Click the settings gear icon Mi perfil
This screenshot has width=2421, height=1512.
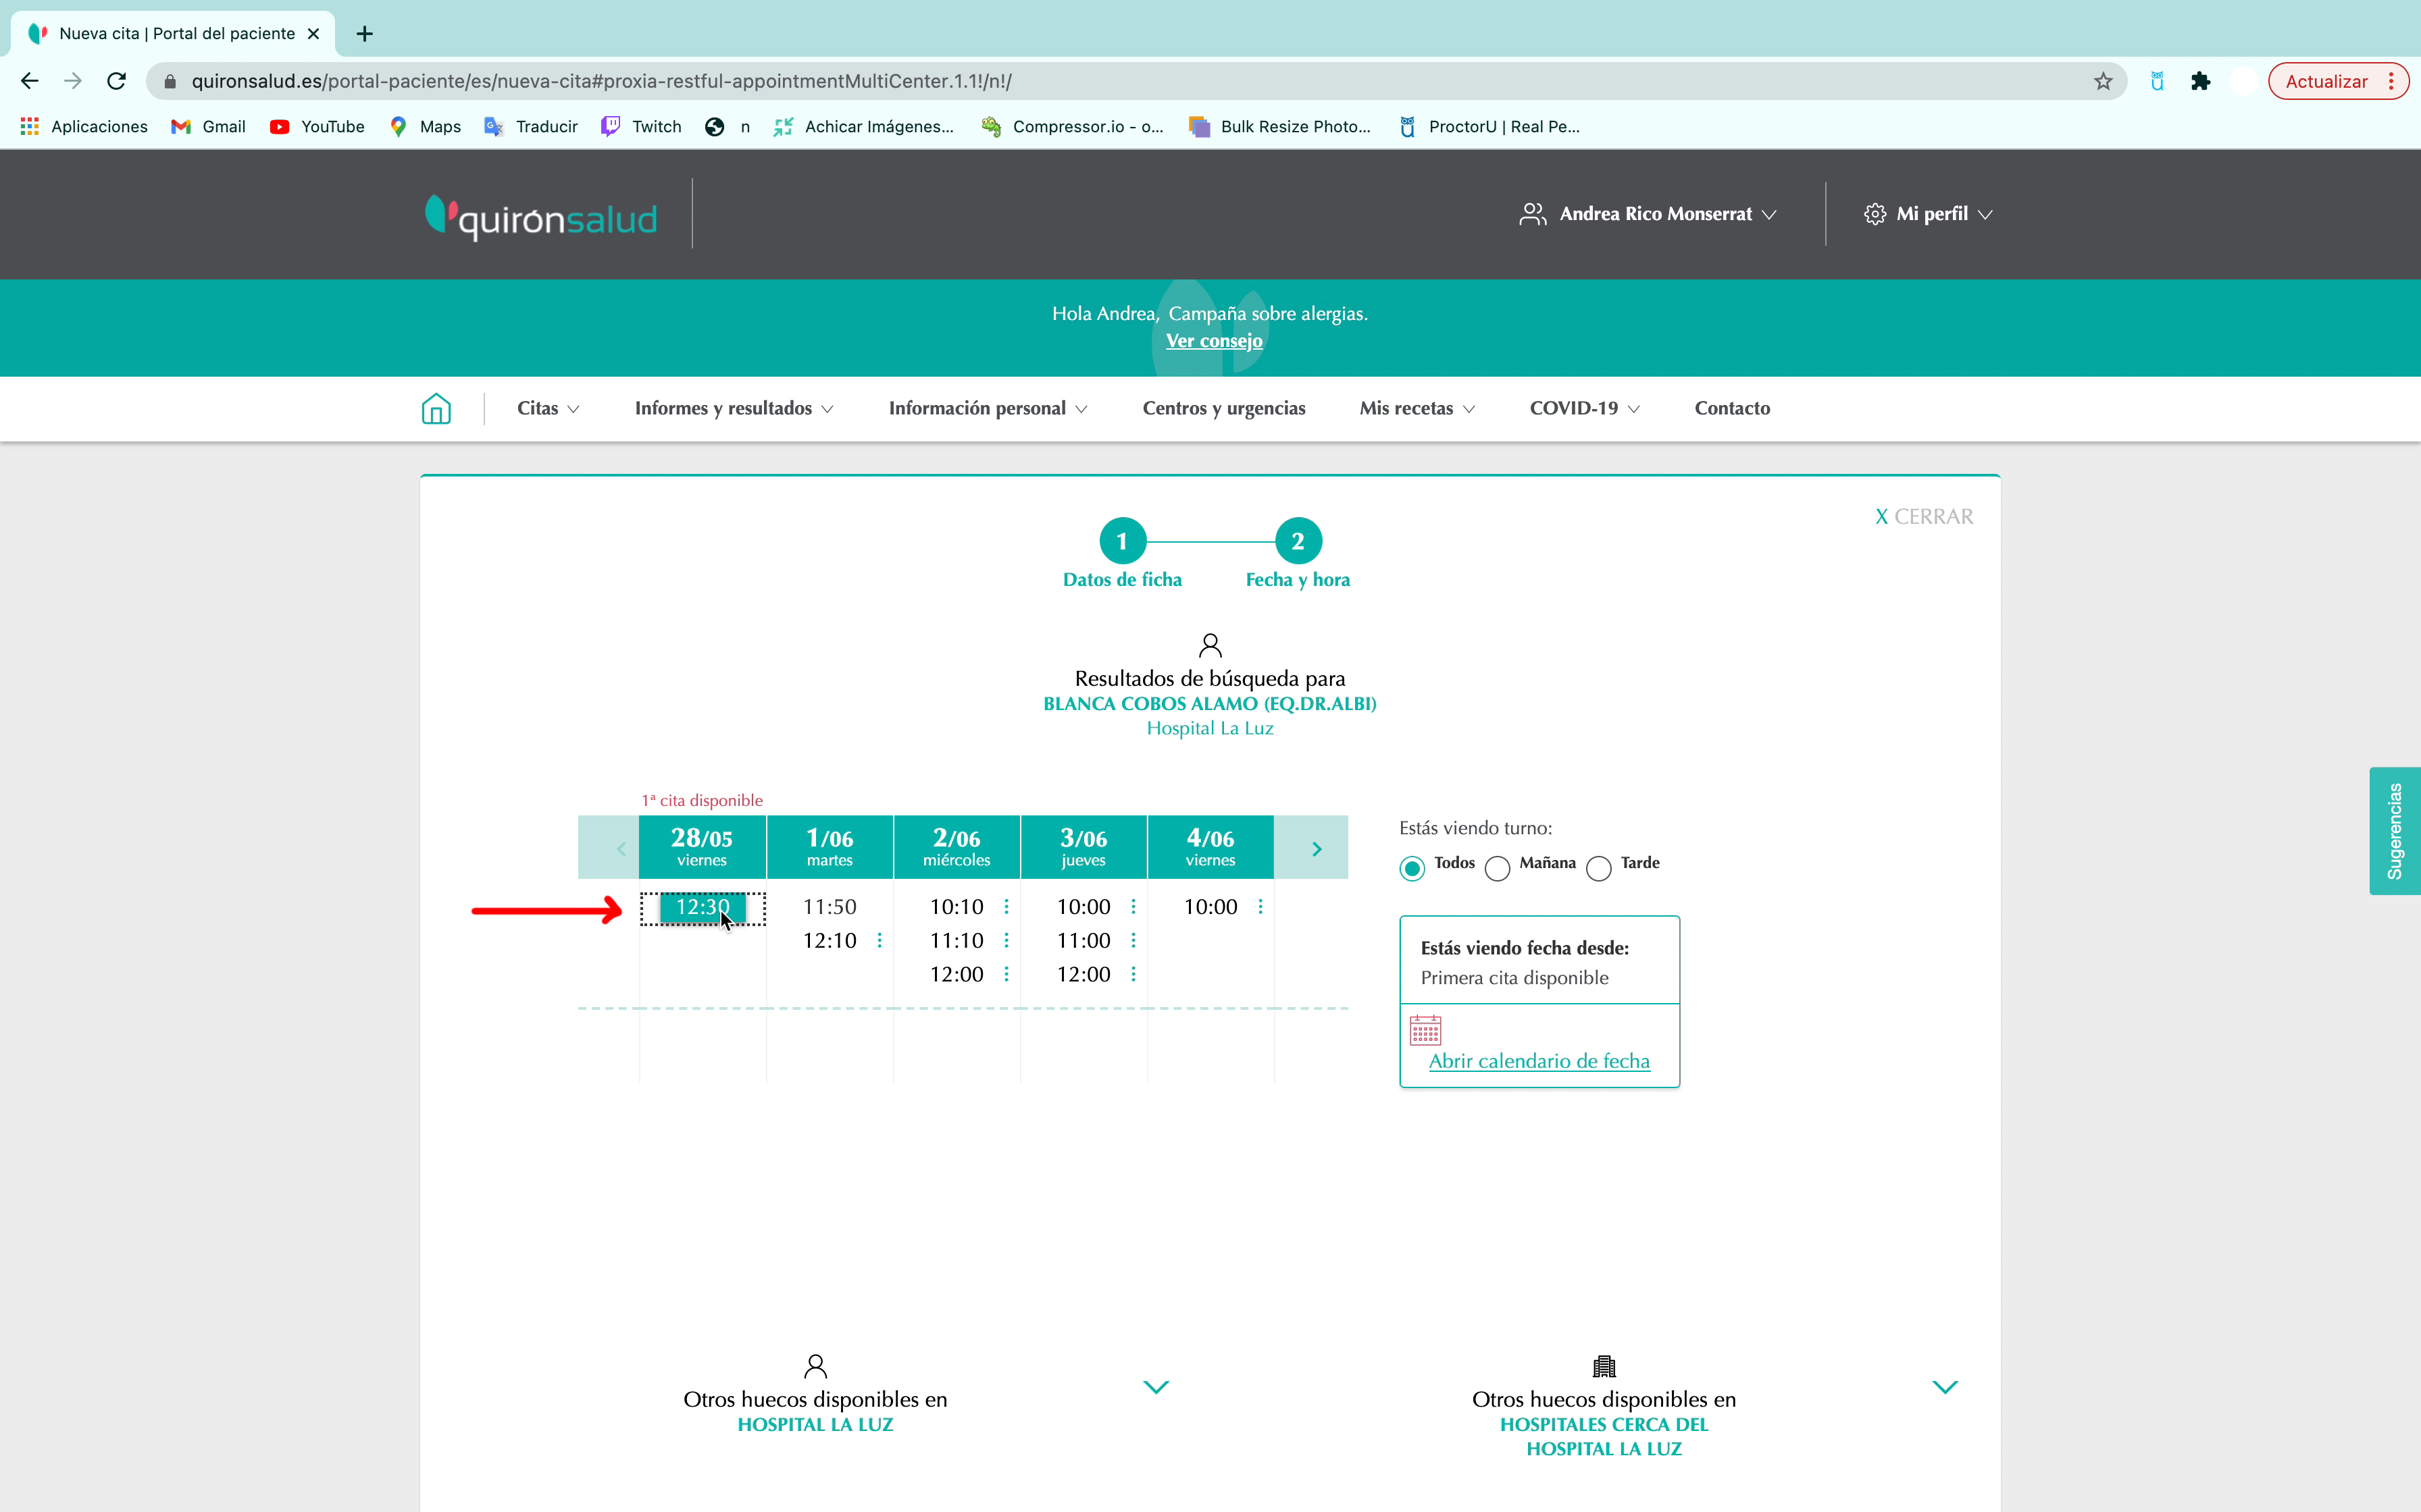point(1875,213)
